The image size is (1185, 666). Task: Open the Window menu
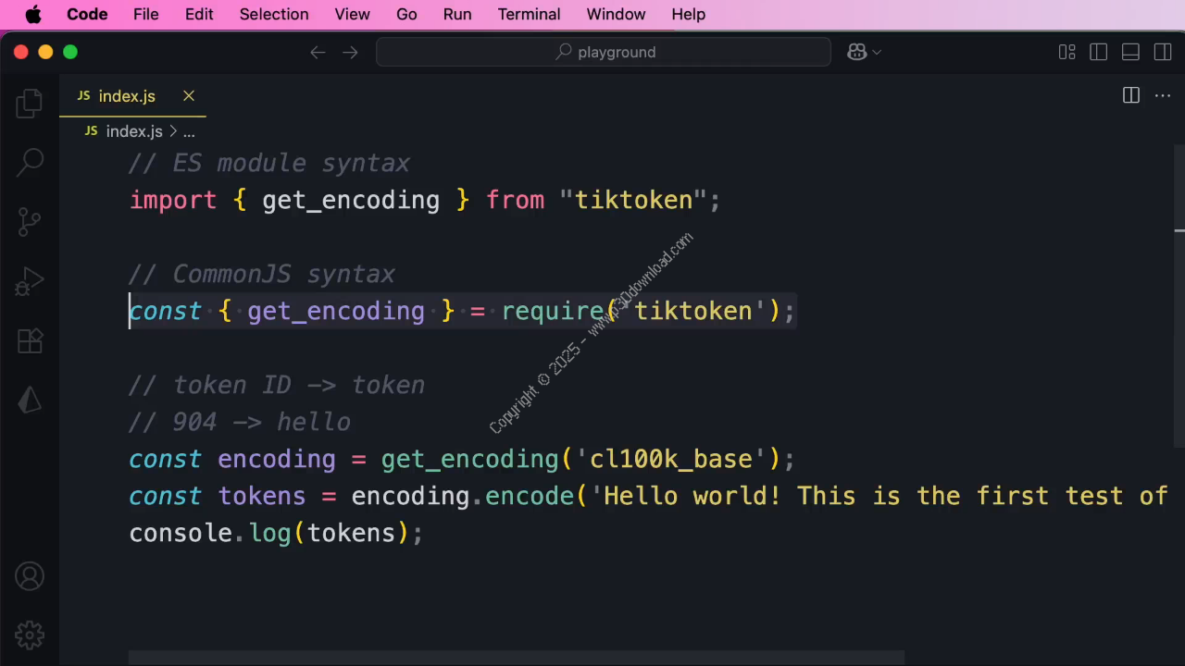616,14
